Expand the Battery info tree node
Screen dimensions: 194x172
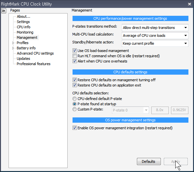point(13,48)
